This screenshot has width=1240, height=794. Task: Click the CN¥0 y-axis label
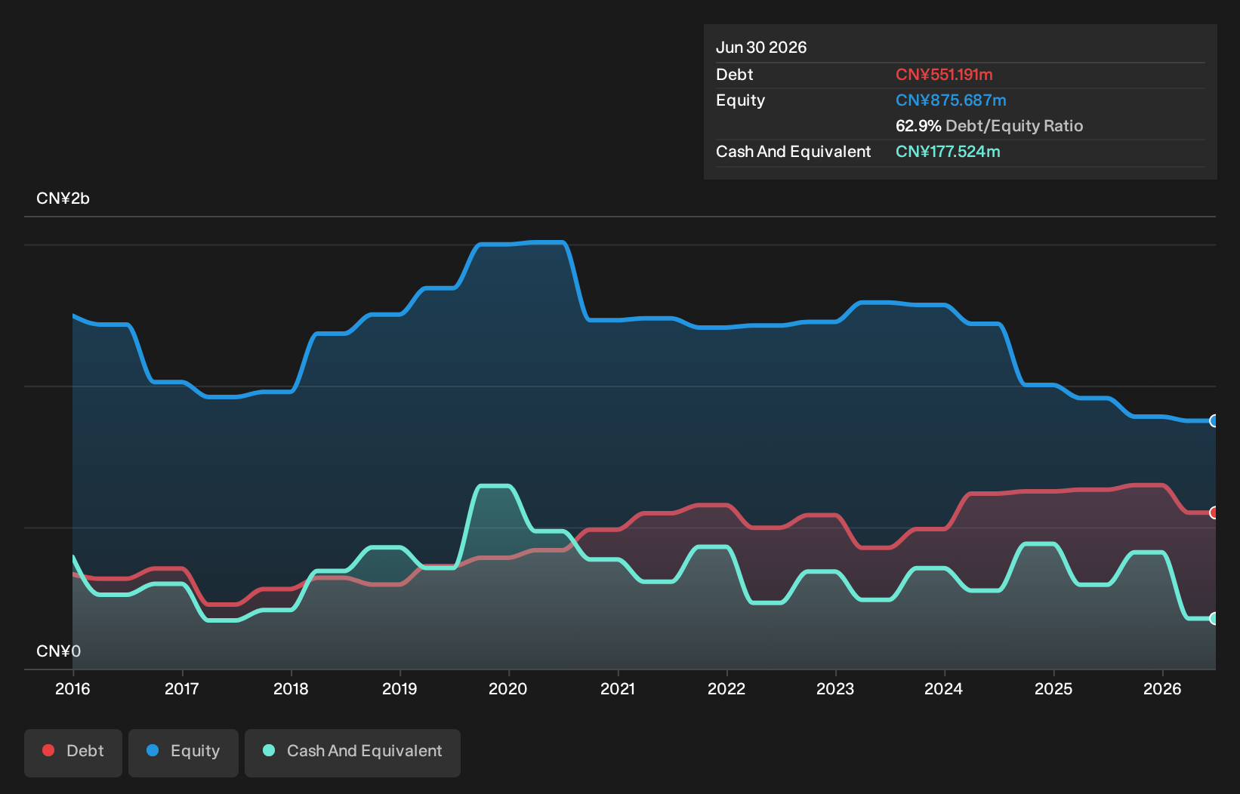pyautogui.click(x=58, y=651)
